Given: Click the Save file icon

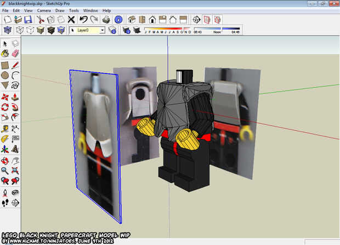Looking at the screenshot, I should [29, 19].
